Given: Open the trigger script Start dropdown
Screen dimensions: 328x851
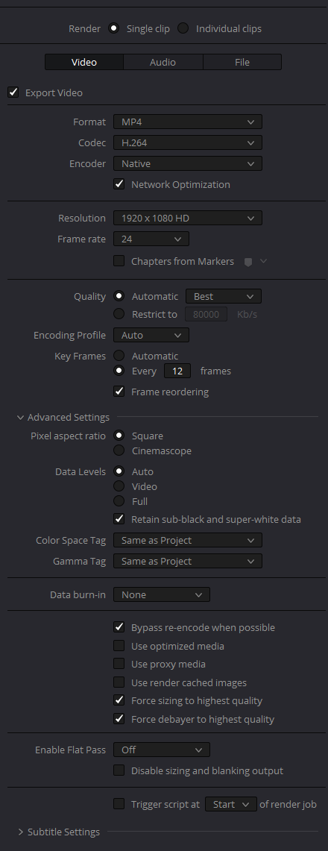Looking at the screenshot, I should pos(231,804).
